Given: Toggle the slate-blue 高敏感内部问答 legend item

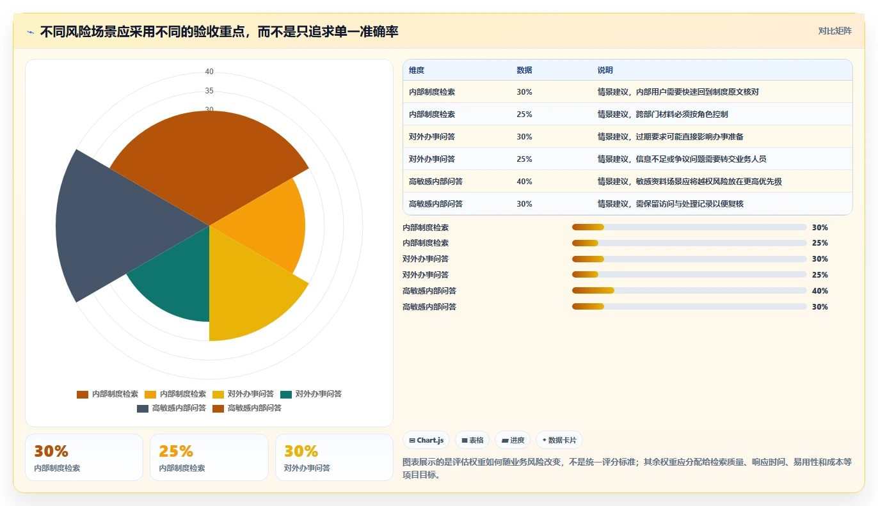Looking at the screenshot, I should coord(172,408).
